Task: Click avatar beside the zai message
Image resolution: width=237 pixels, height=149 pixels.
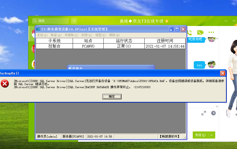Action: click(x=212, y=64)
